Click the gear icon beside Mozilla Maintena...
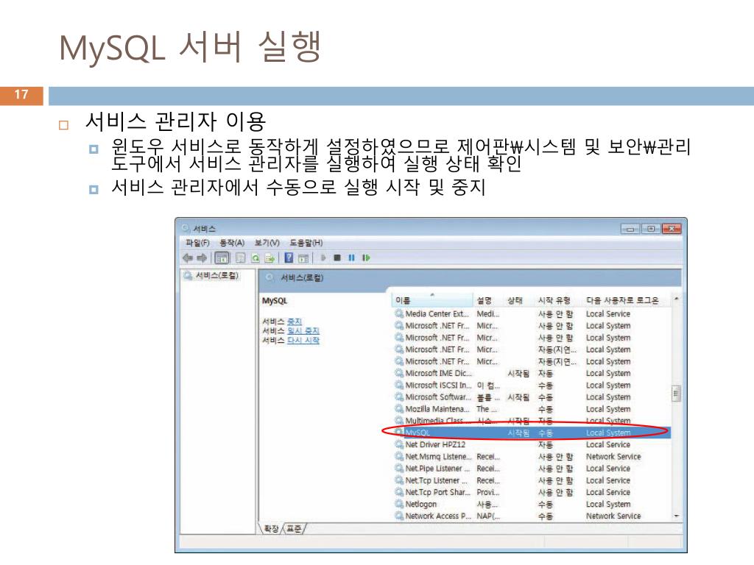 399,409
